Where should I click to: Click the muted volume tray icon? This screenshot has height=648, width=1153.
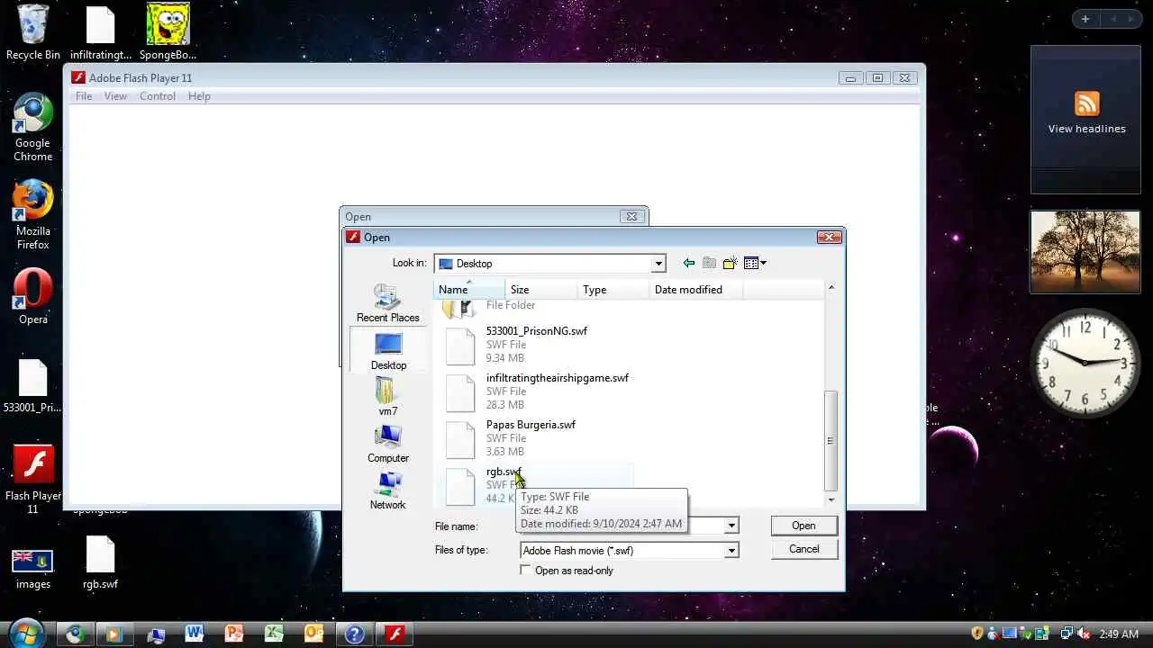tap(1083, 634)
